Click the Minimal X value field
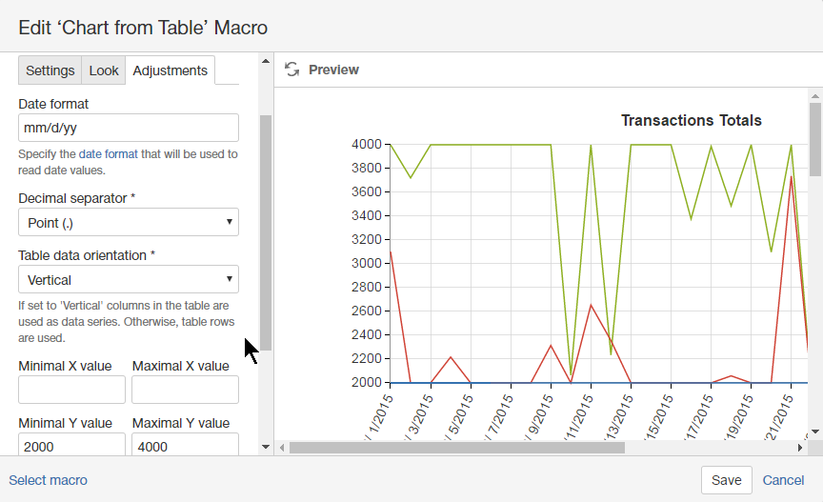The height and width of the screenshot is (502, 823). pyautogui.click(x=71, y=390)
